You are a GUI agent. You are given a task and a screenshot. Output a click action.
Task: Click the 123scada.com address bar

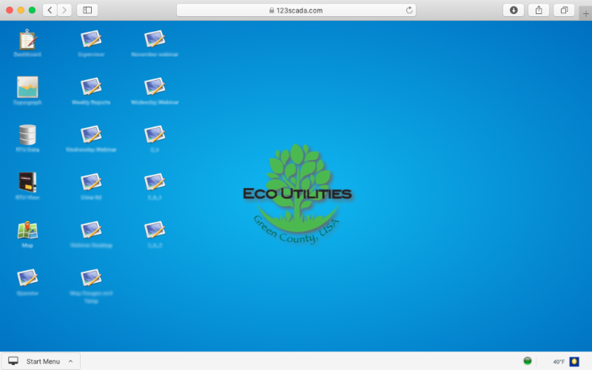(x=296, y=10)
